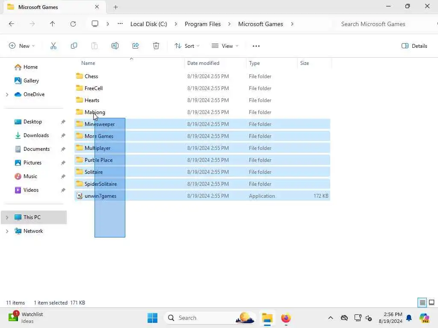Screen dimensions: 438x328
Task: Click the network status tray icon
Action: click(358, 318)
